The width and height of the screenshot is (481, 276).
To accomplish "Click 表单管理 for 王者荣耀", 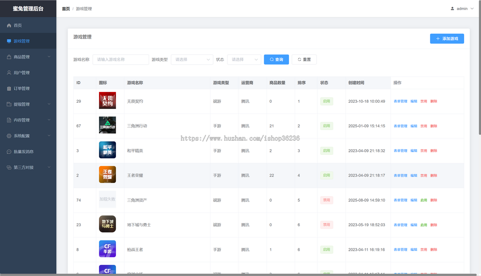I will pos(400,175).
